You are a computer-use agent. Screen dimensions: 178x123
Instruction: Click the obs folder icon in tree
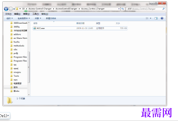point(11,49)
